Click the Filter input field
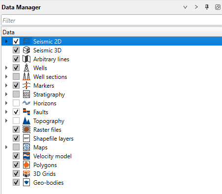Screen dimensions: 222x194 (112, 20)
